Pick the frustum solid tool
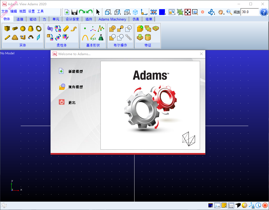The image size is (269, 210). point(31,29)
